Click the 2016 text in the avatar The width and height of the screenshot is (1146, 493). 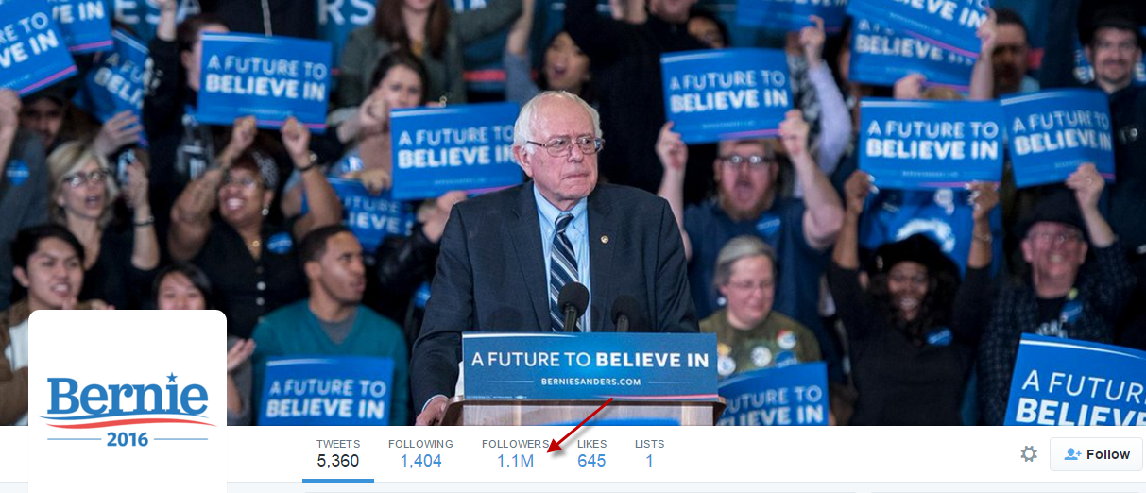click(128, 439)
